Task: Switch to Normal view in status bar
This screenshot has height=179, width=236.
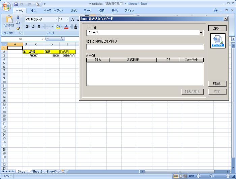Action: 176,176
